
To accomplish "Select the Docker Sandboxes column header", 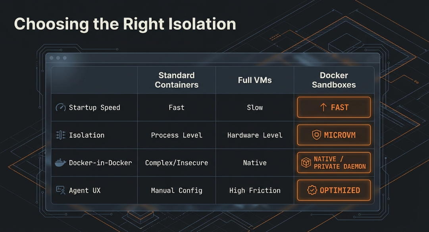I will (334, 80).
